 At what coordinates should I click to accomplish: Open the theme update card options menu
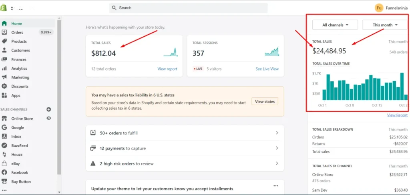pos(275,186)
